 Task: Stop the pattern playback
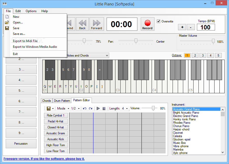(x=104, y=108)
